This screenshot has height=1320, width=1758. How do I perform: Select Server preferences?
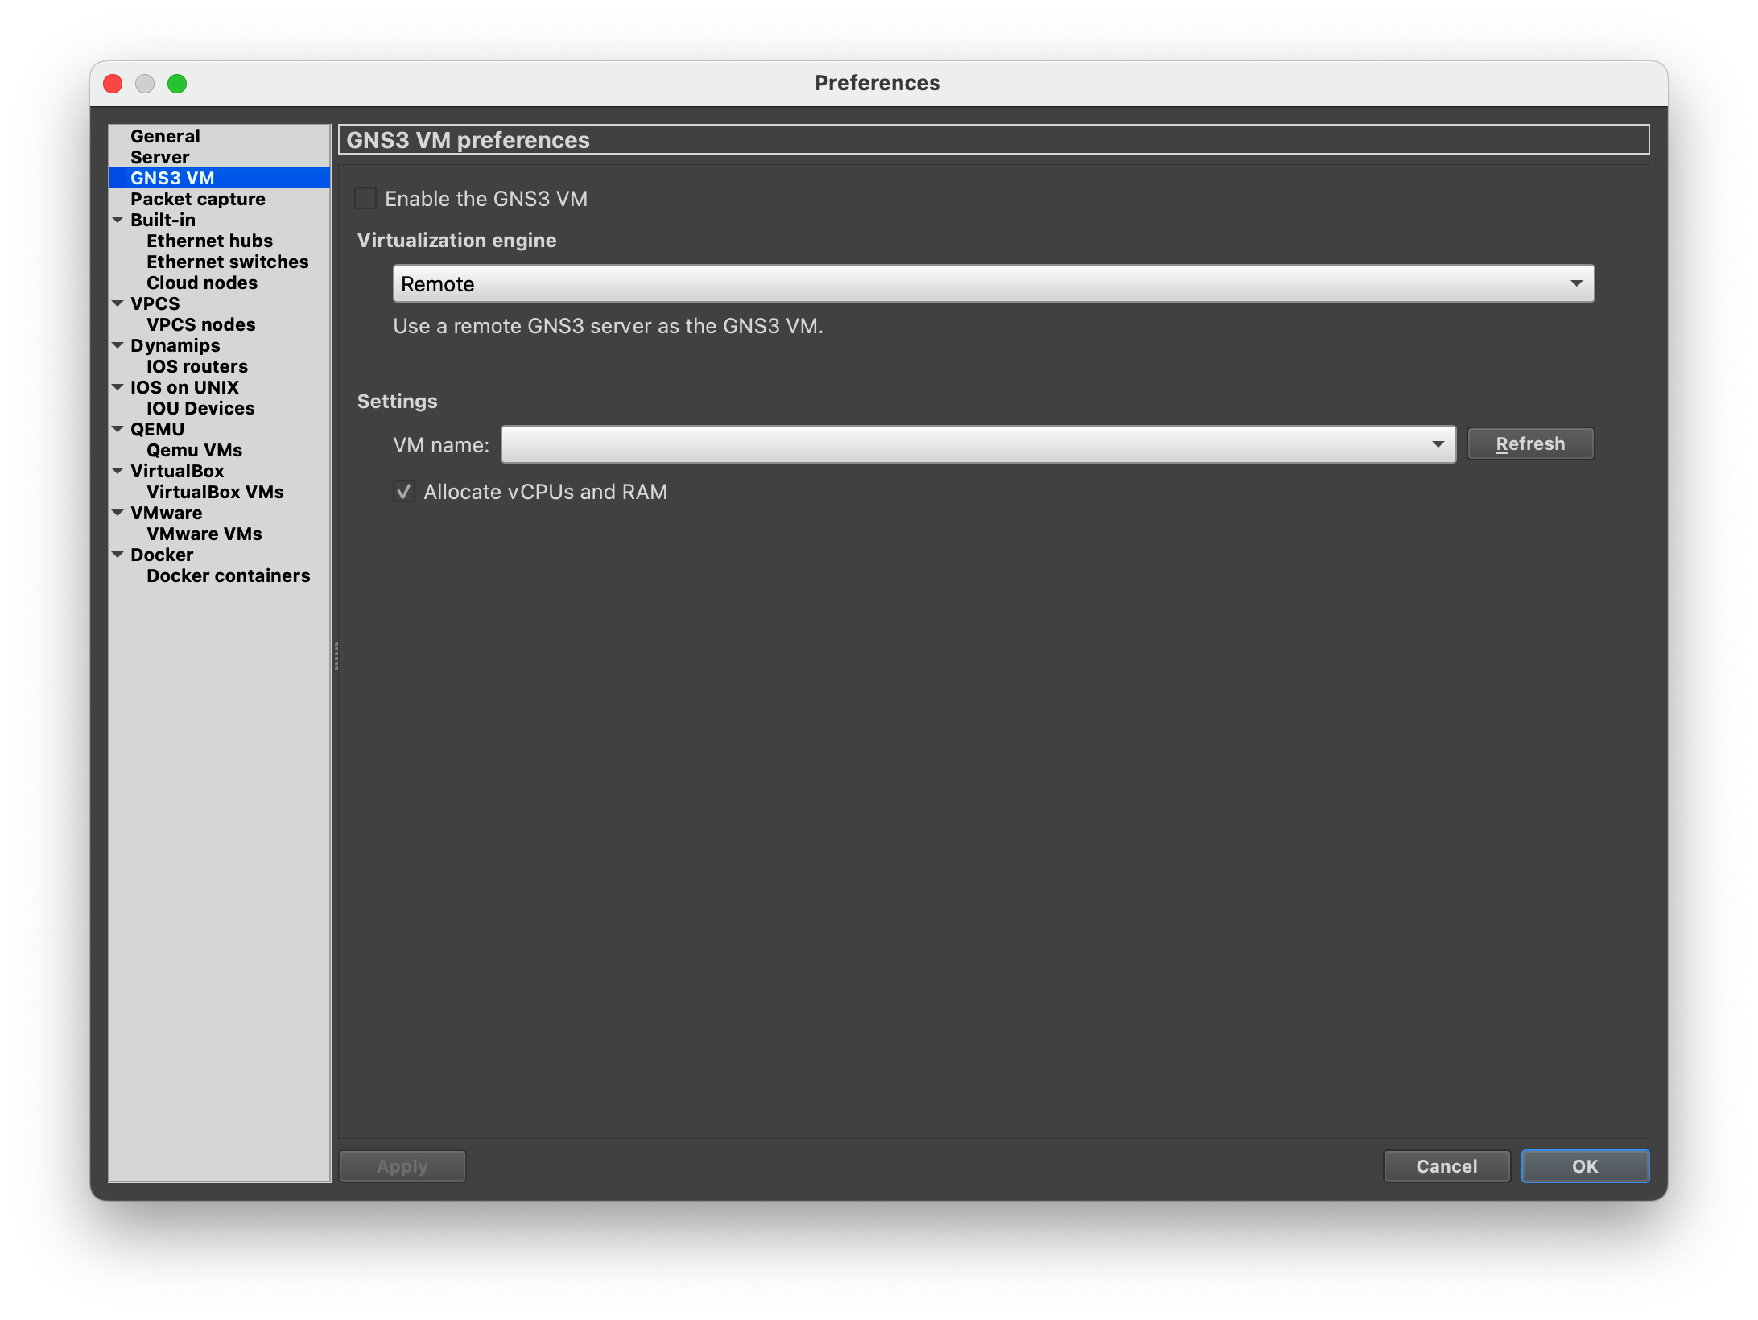point(159,157)
